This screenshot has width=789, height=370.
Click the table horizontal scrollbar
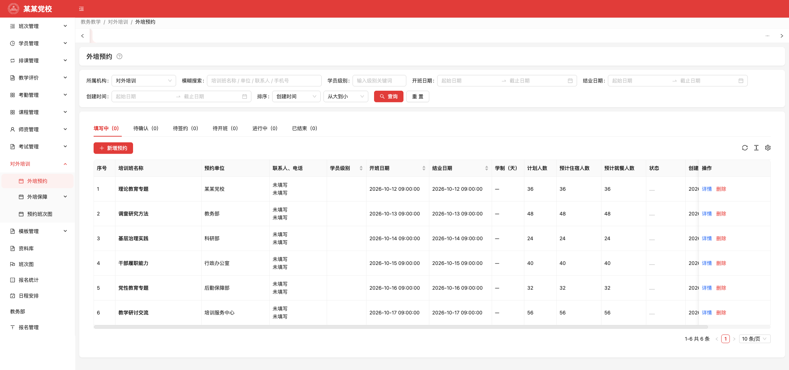click(401, 327)
